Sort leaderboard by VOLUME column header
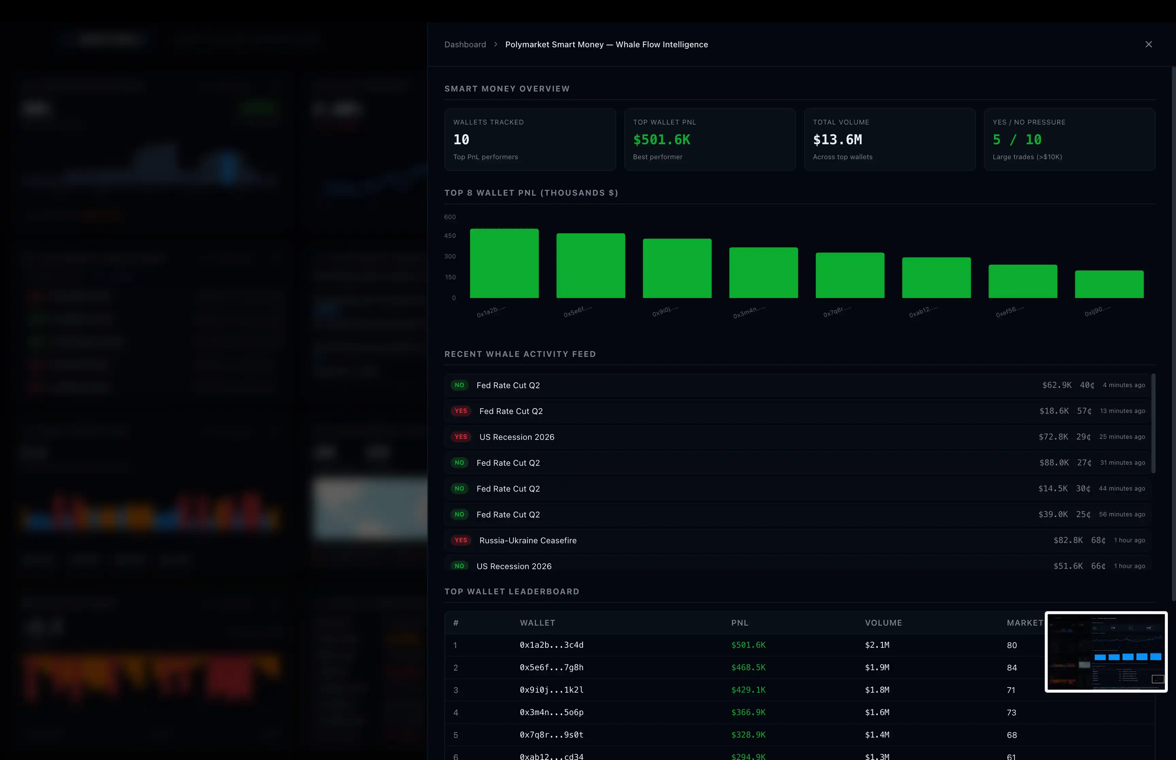 [883, 623]
